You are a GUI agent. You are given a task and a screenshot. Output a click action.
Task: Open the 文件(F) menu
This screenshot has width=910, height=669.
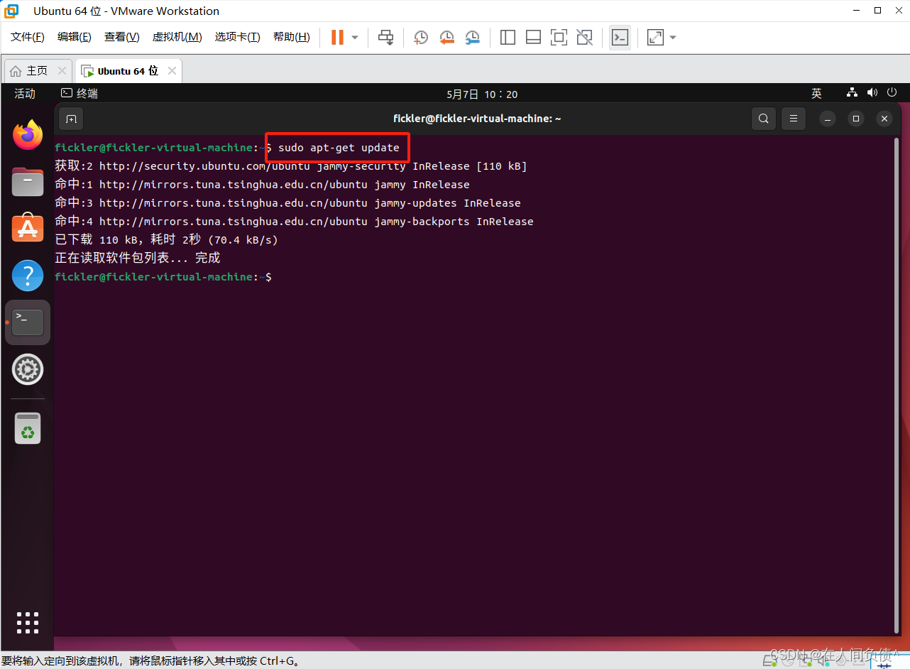click(28, 37)
